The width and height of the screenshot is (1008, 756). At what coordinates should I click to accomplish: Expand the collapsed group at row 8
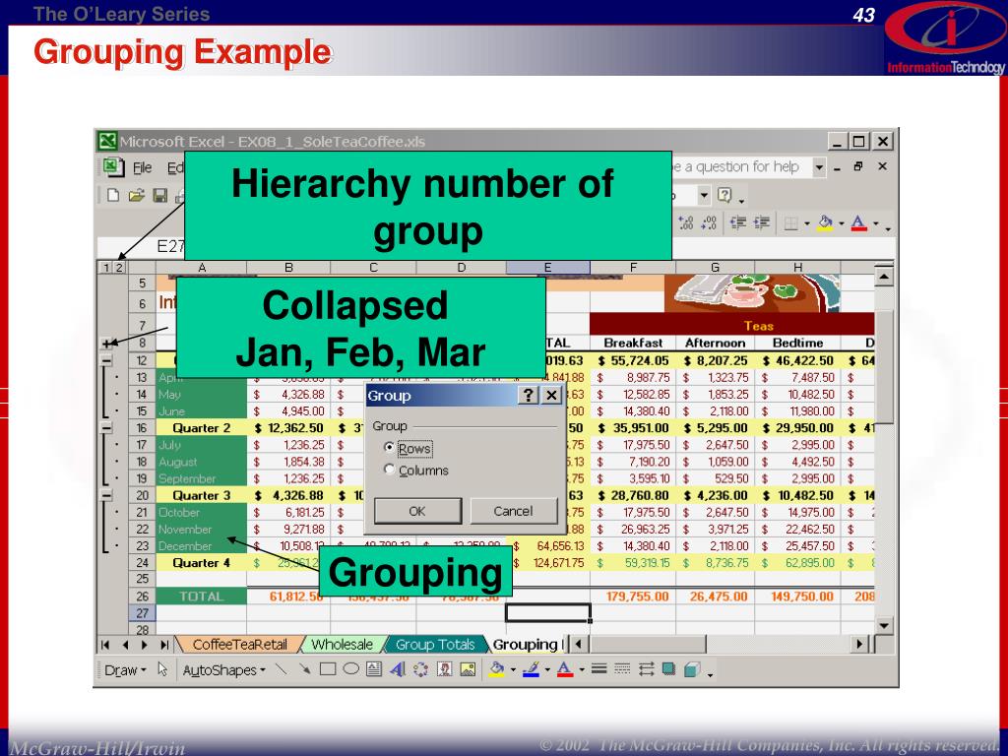pos(106,344)
